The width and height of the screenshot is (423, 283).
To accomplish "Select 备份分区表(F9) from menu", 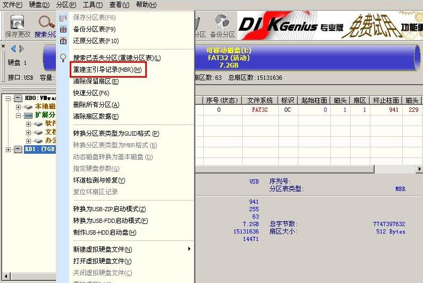I will pyautogui.click(x=94, y=29).
